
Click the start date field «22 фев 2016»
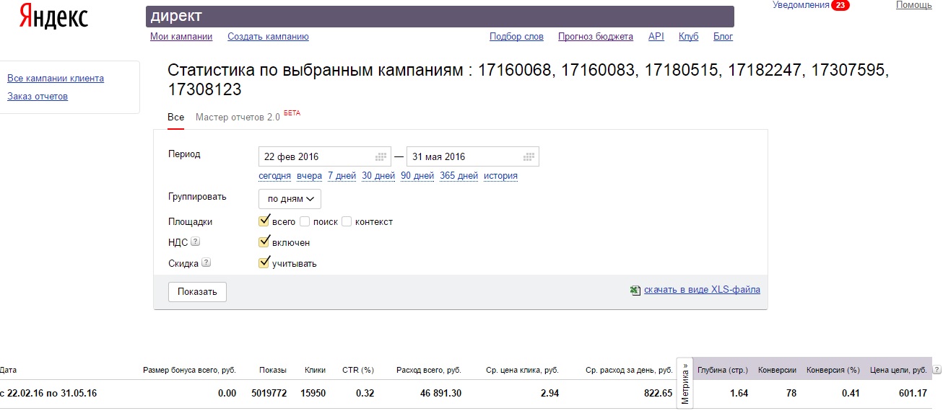tap(316, 156)
